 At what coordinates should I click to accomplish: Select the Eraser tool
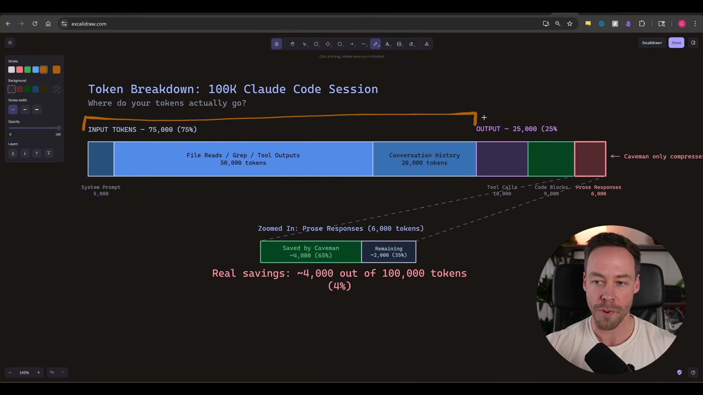tap(411, 44)
